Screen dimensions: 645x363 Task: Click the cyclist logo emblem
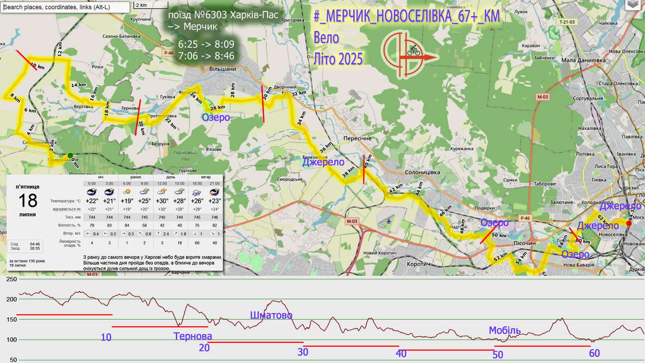point(409,55)
